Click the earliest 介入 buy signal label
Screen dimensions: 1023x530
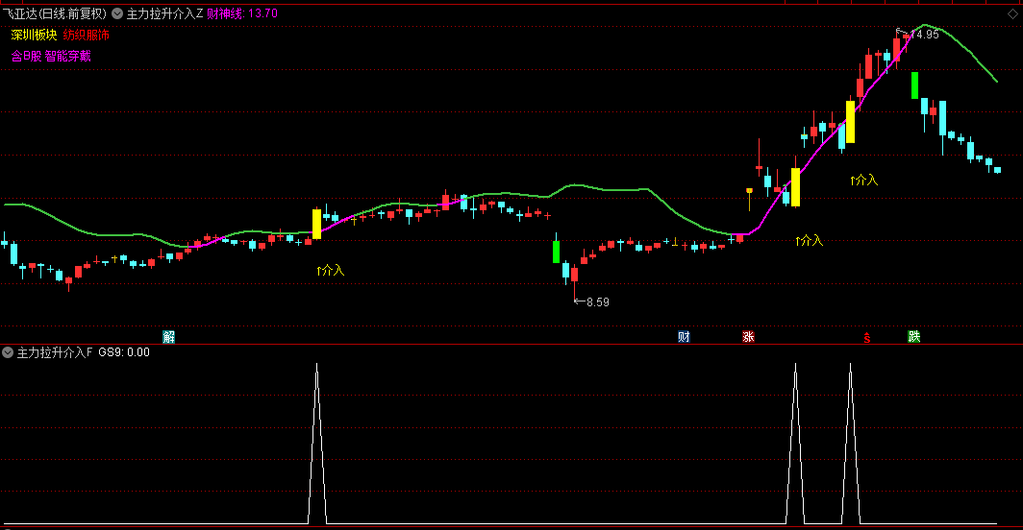[x=330, y=270]
